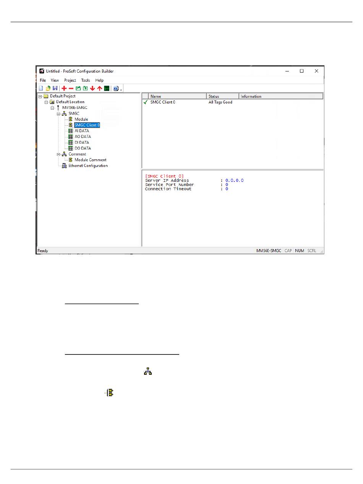Click the red minus Remove icon

click(x=71, y=89)
